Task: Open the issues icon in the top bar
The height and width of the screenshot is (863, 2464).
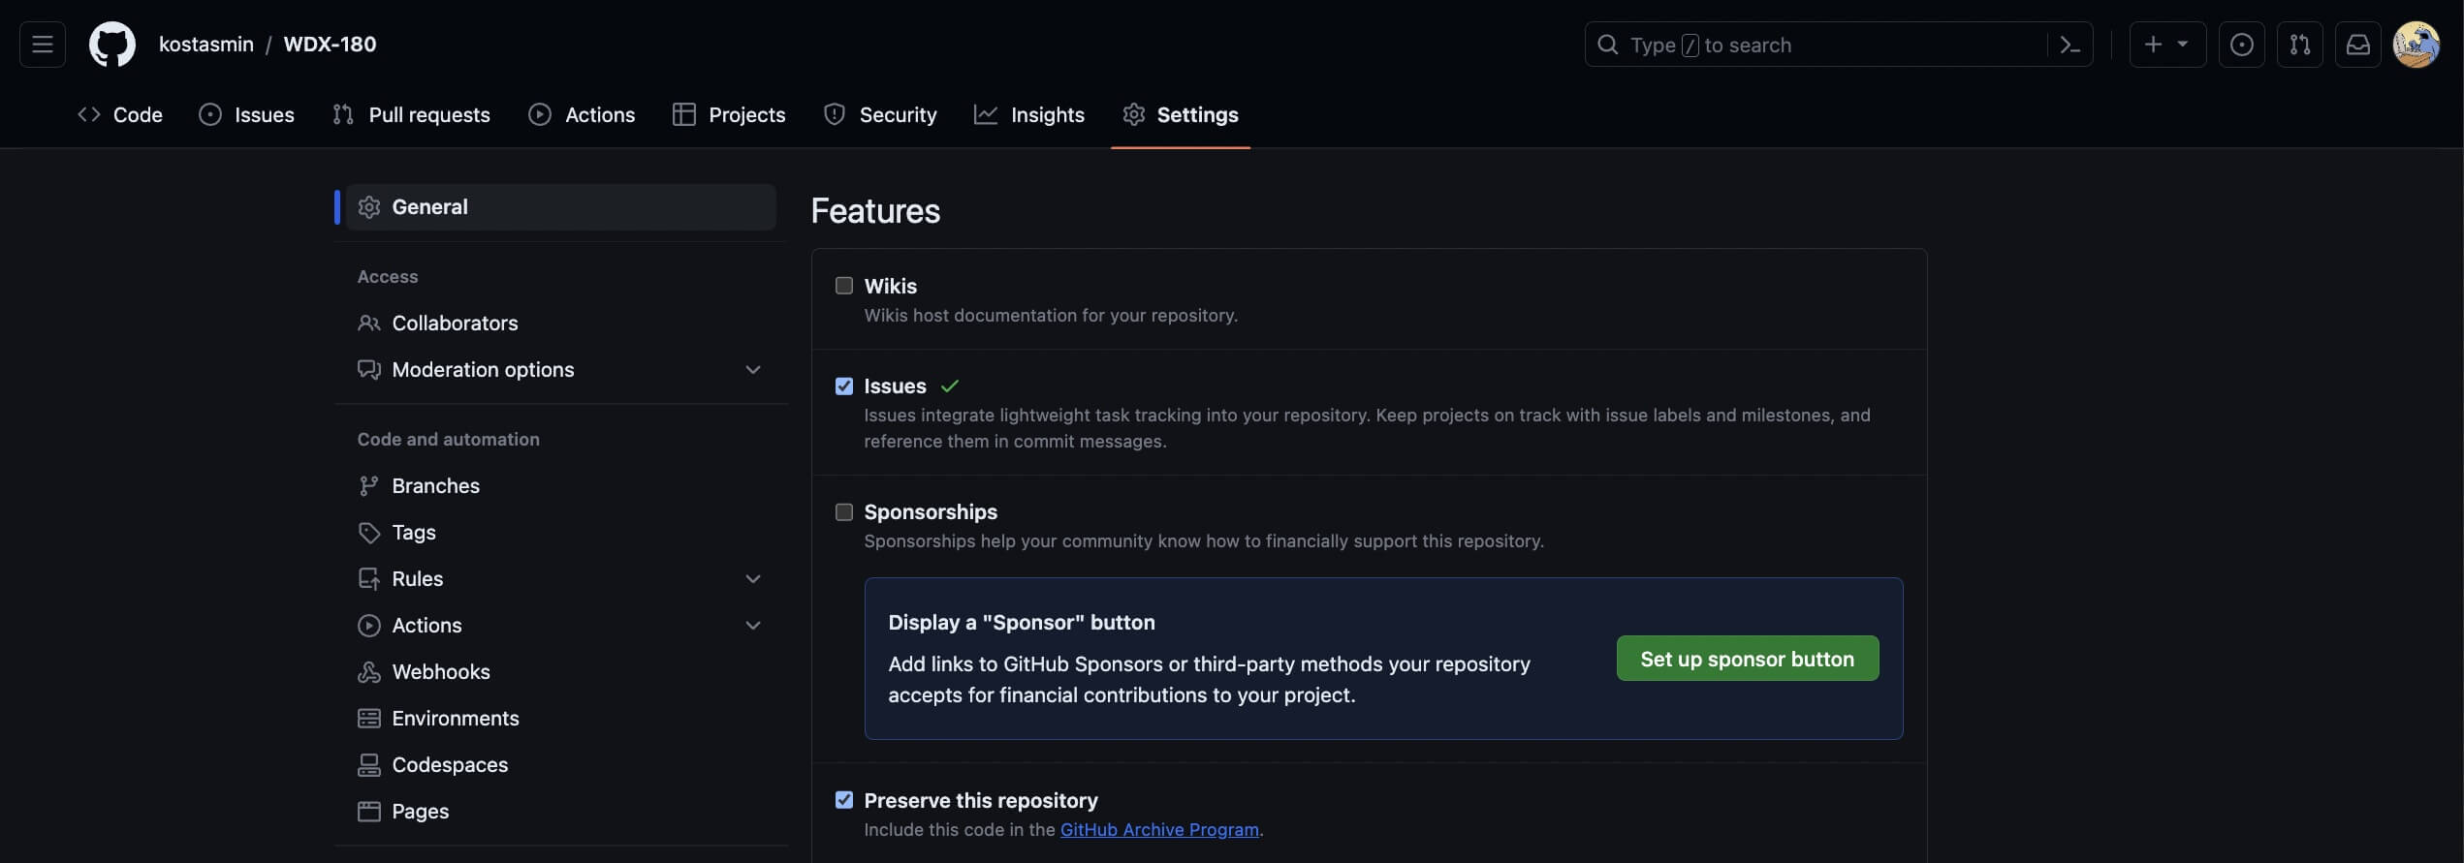Action: (x=2242, y=45)
